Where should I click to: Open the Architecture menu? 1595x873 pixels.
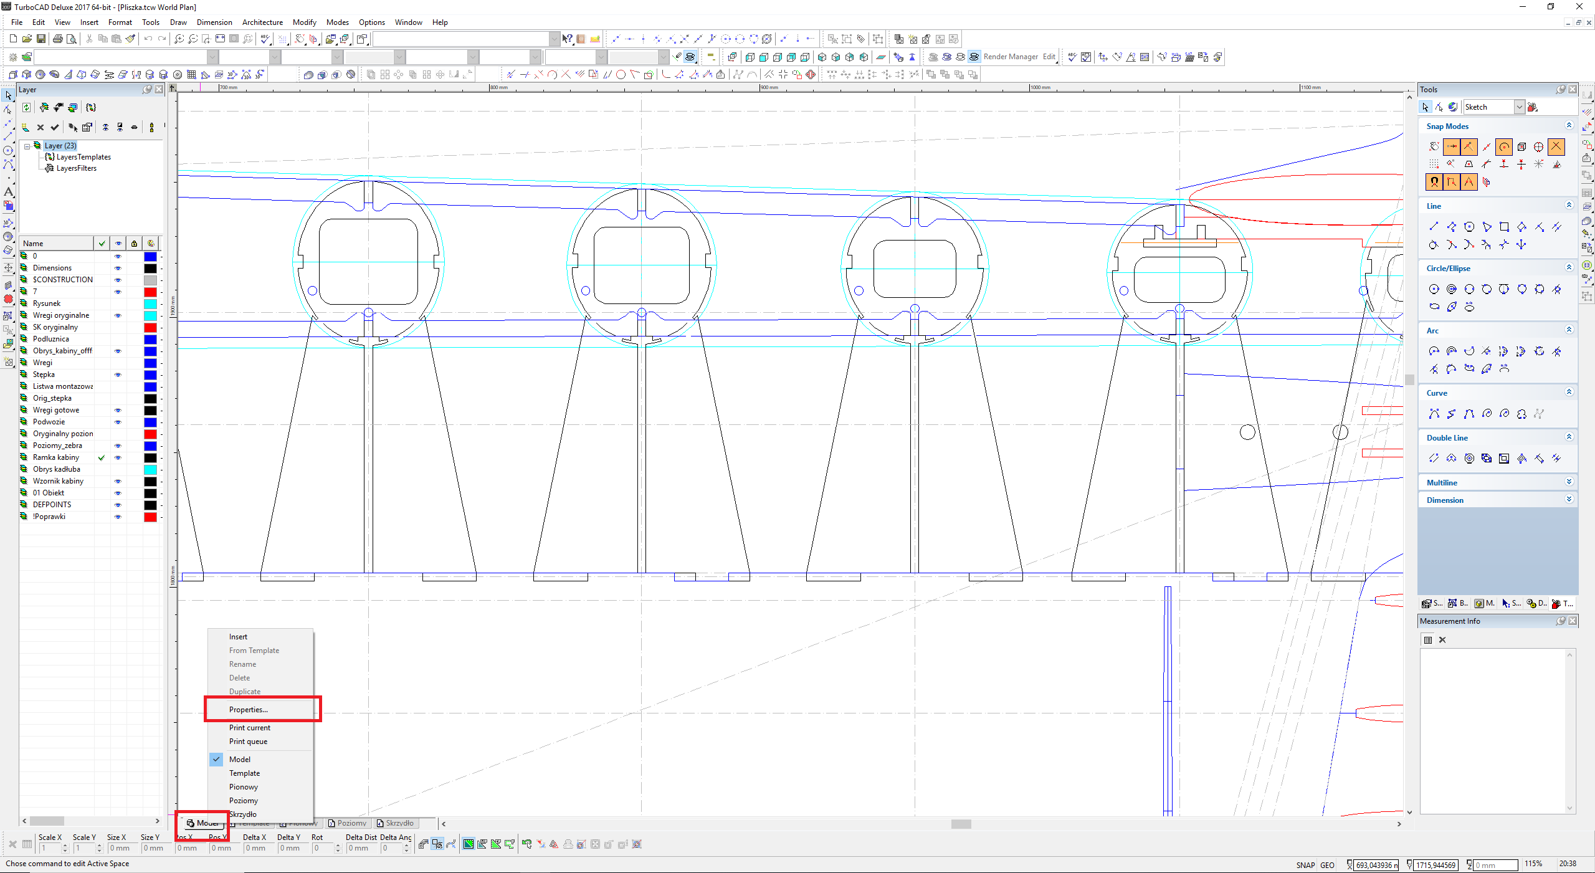262,22
